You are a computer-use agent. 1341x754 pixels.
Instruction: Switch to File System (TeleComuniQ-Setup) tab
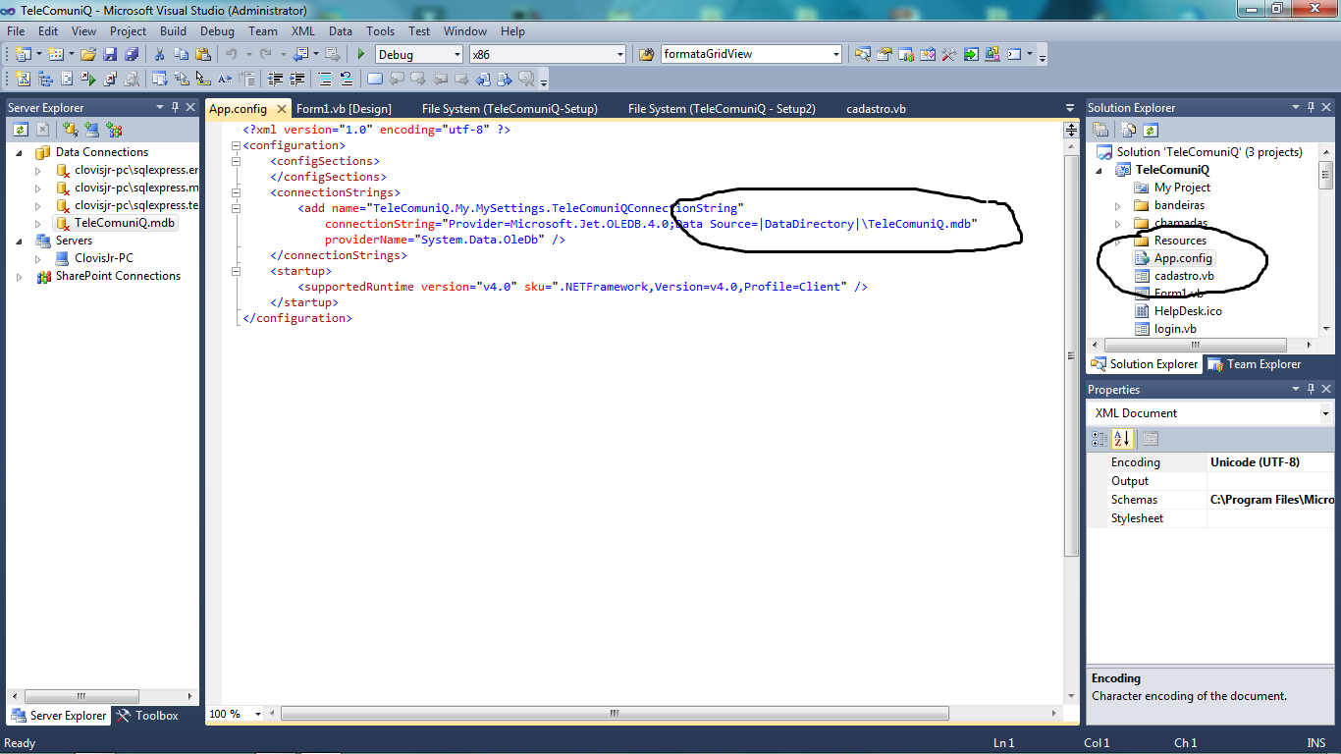[510, 108]
